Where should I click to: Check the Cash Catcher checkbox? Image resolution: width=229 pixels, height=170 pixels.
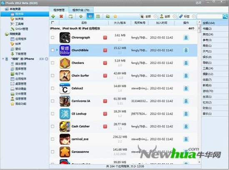[52, 126]
